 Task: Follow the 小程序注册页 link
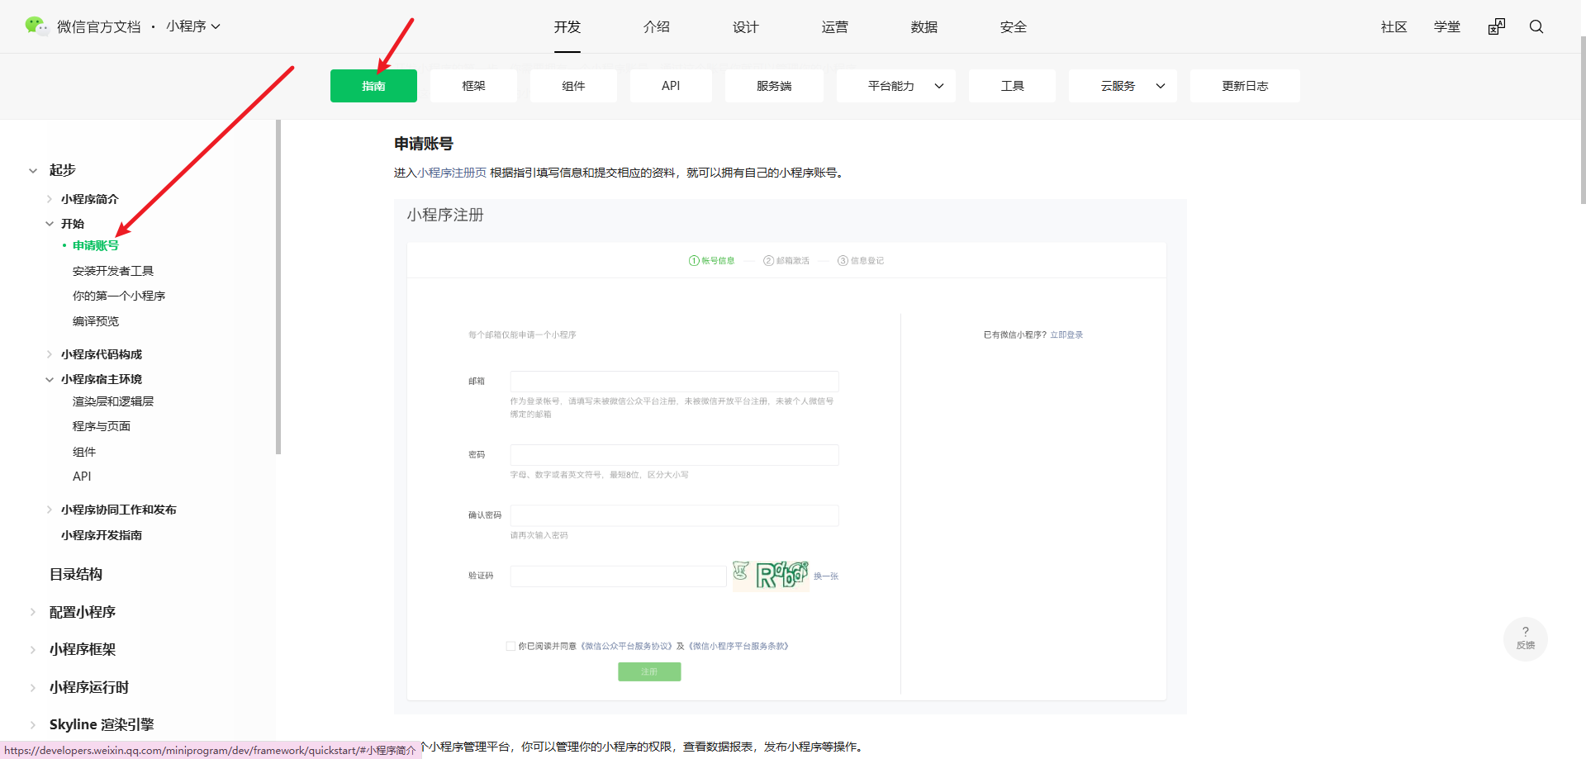(452, 173)
